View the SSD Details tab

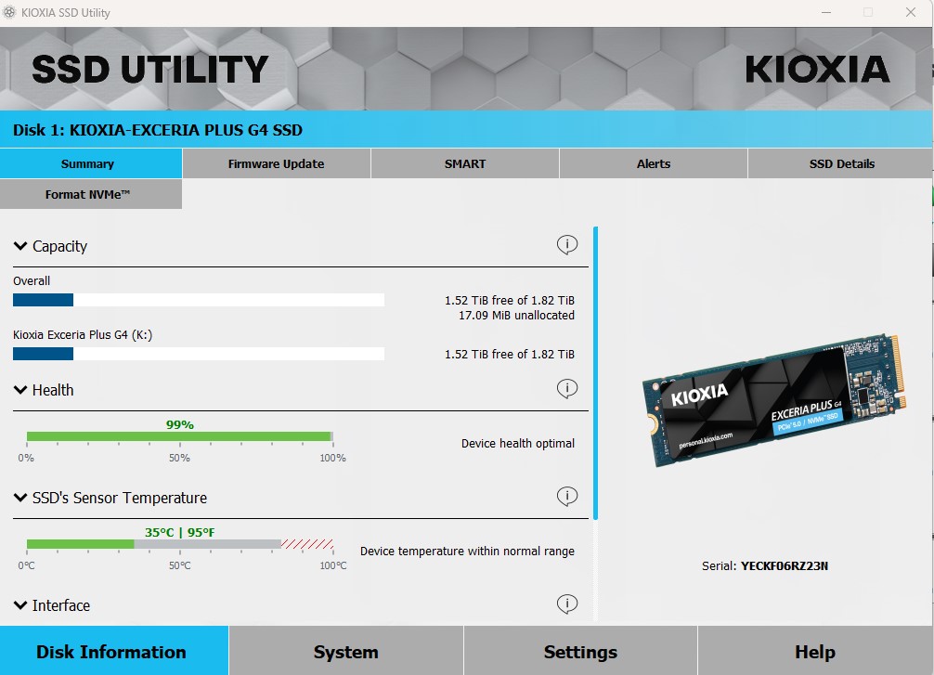(841, 163)
